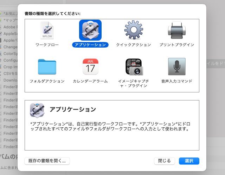Click the CSV action in the sidebar list
Image resolution: width=225 pixels, height=175 pixels.
[10, 73]
